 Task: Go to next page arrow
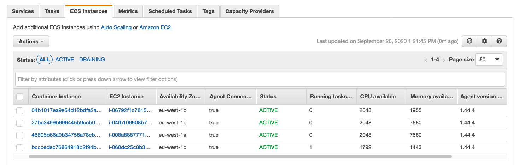click(444, 60)
